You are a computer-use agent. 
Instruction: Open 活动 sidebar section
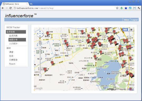click(8, 48)
